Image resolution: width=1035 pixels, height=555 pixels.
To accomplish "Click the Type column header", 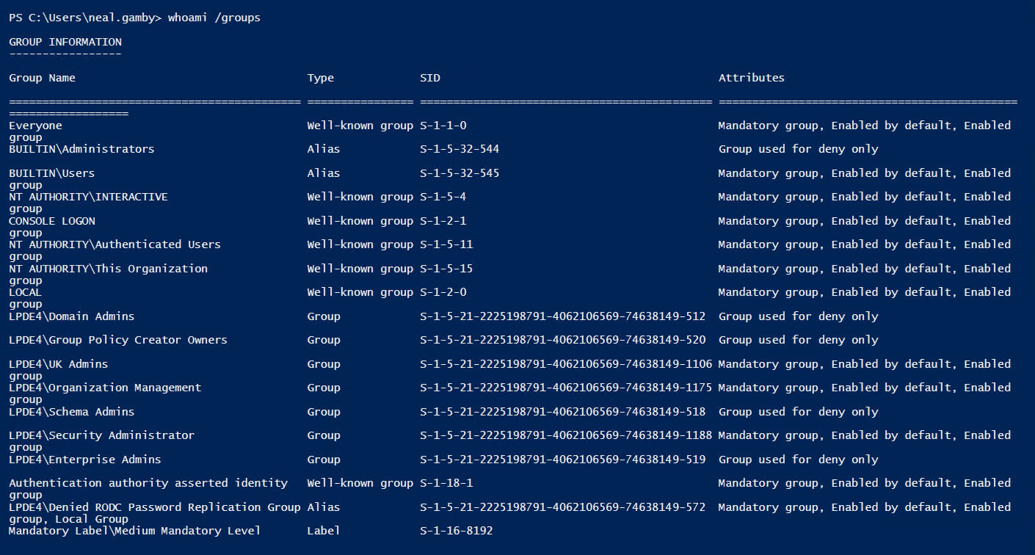I will (x=320, y=78).
